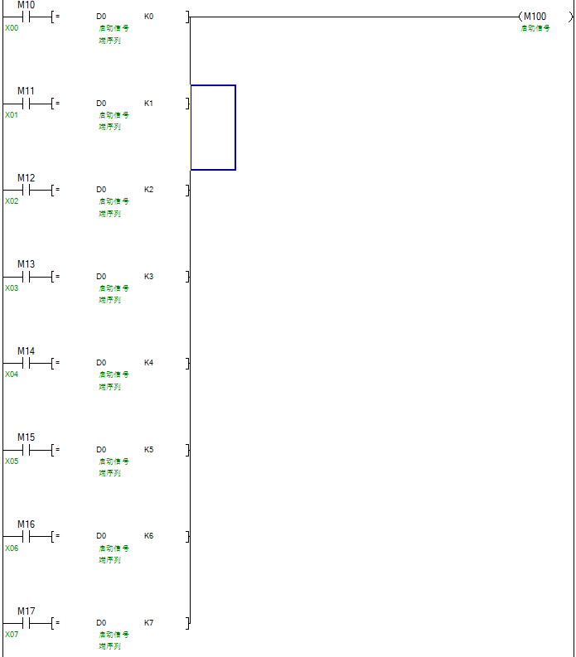Select the K0 constant in first compare
The width and height of the screenshot is (576, 657).
tap(148, 17)
